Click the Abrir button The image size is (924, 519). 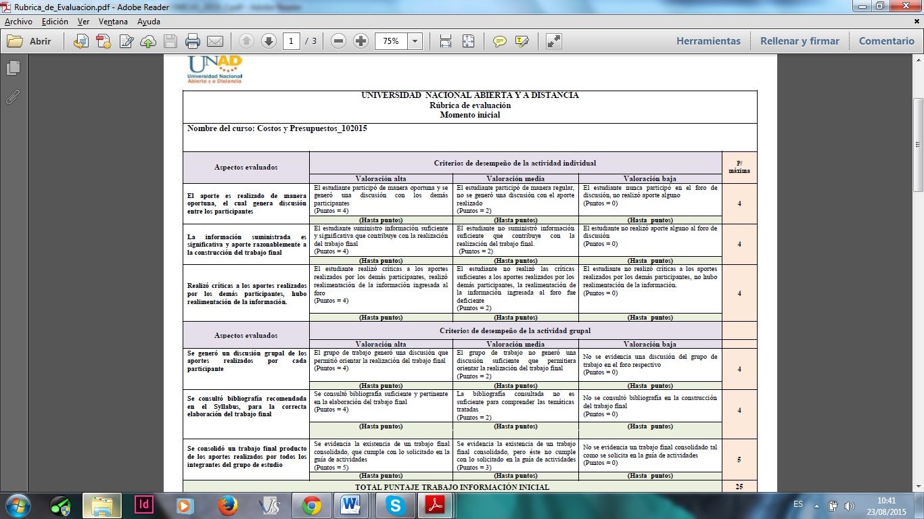coord(30,41)
